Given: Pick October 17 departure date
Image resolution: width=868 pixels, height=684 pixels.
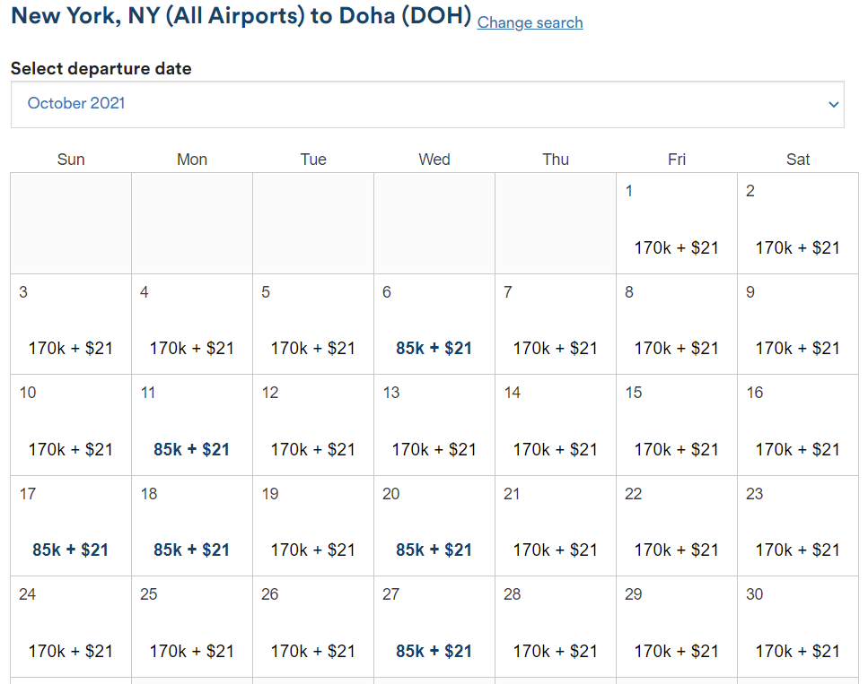Looking at the screenshot, I should pyautogui.click(x=70, y=524).
